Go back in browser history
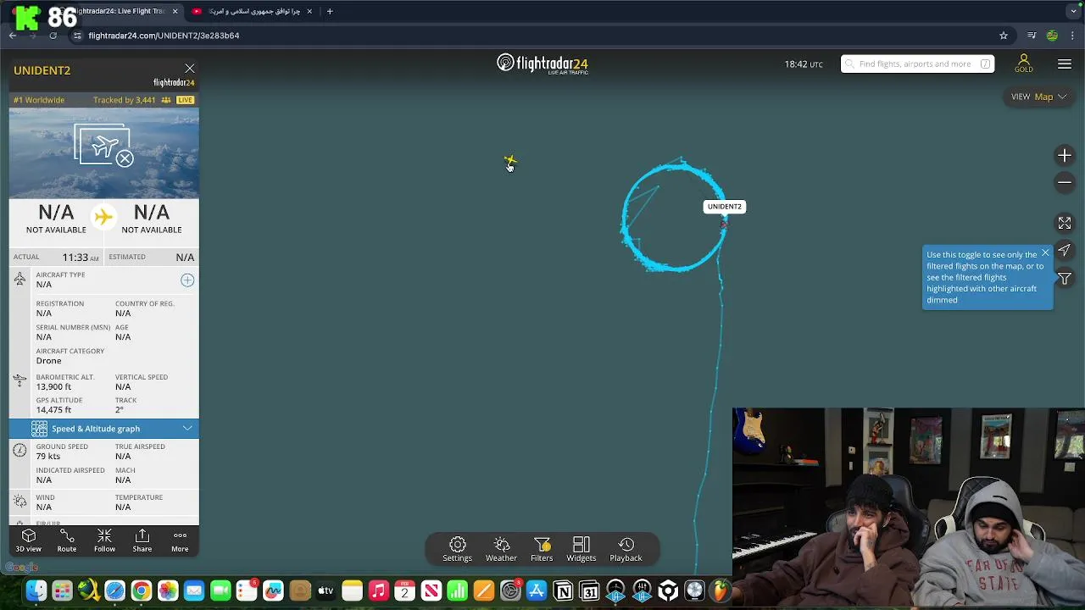The image size is (1085, 610). point(13,36)
